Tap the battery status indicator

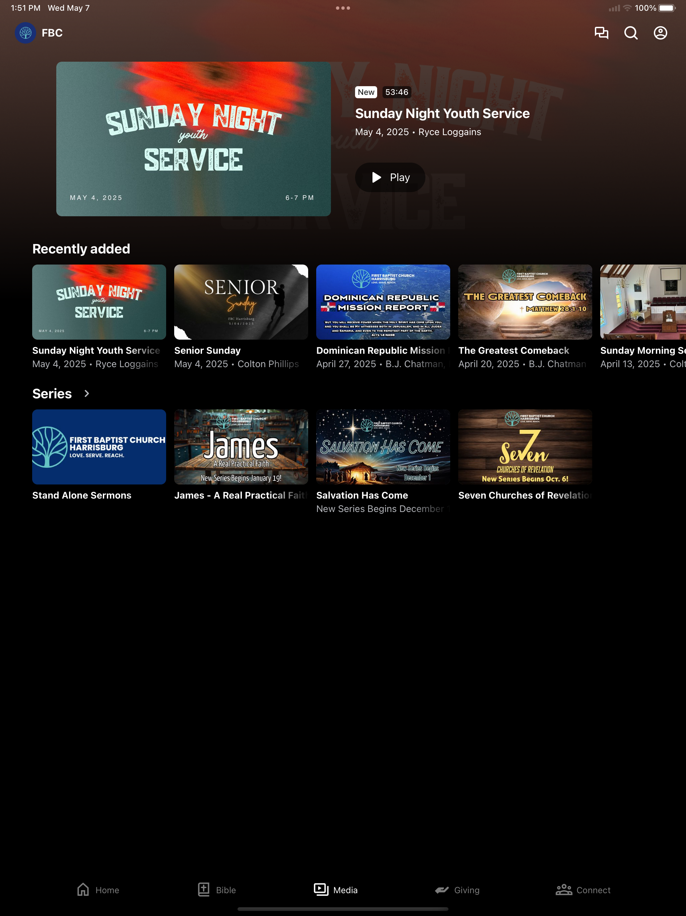667,8
